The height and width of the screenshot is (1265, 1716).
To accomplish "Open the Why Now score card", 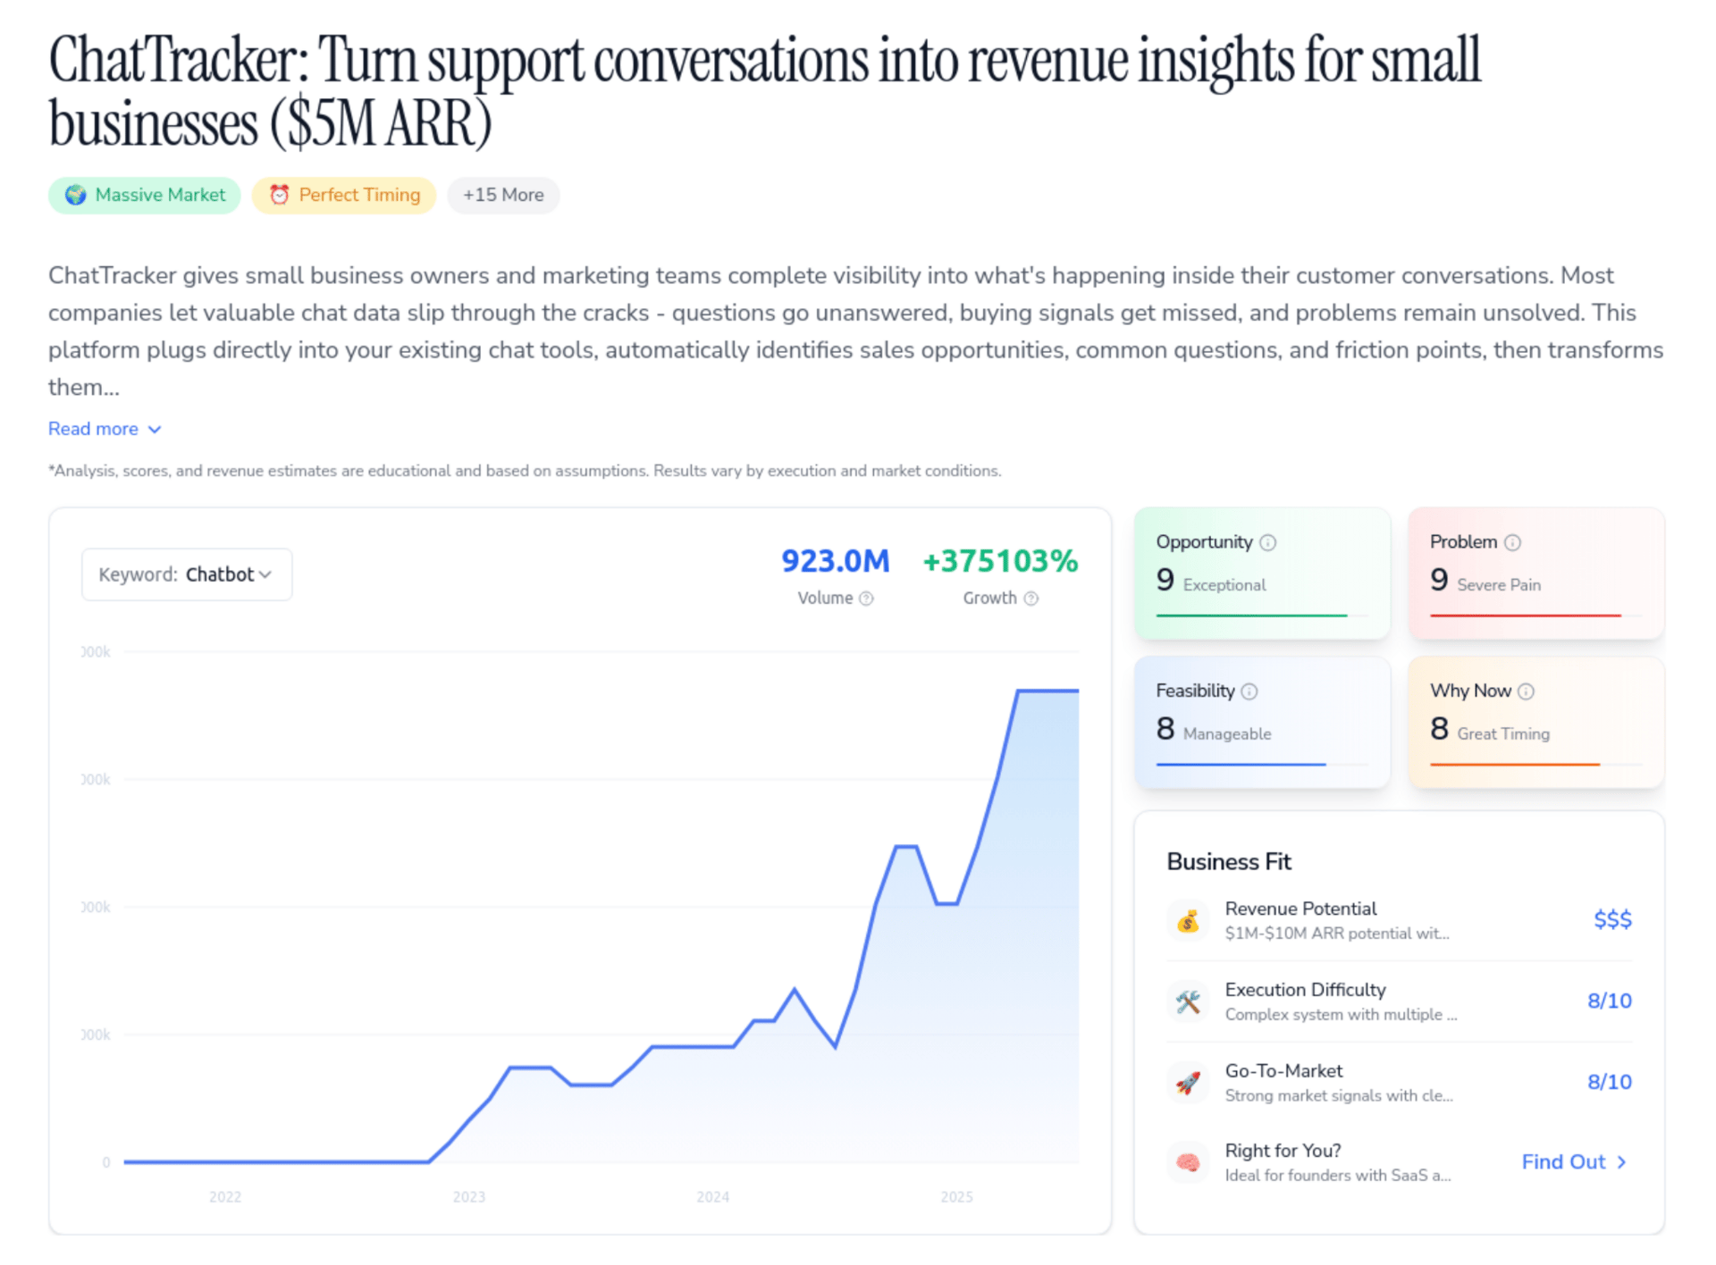I will point(1536,723).
